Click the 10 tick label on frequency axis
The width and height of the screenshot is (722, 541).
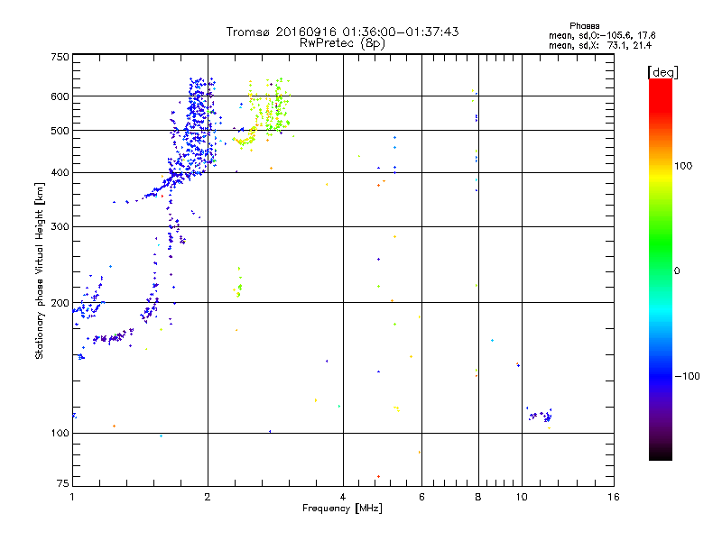pyautogui.click(x=522, y=497)
